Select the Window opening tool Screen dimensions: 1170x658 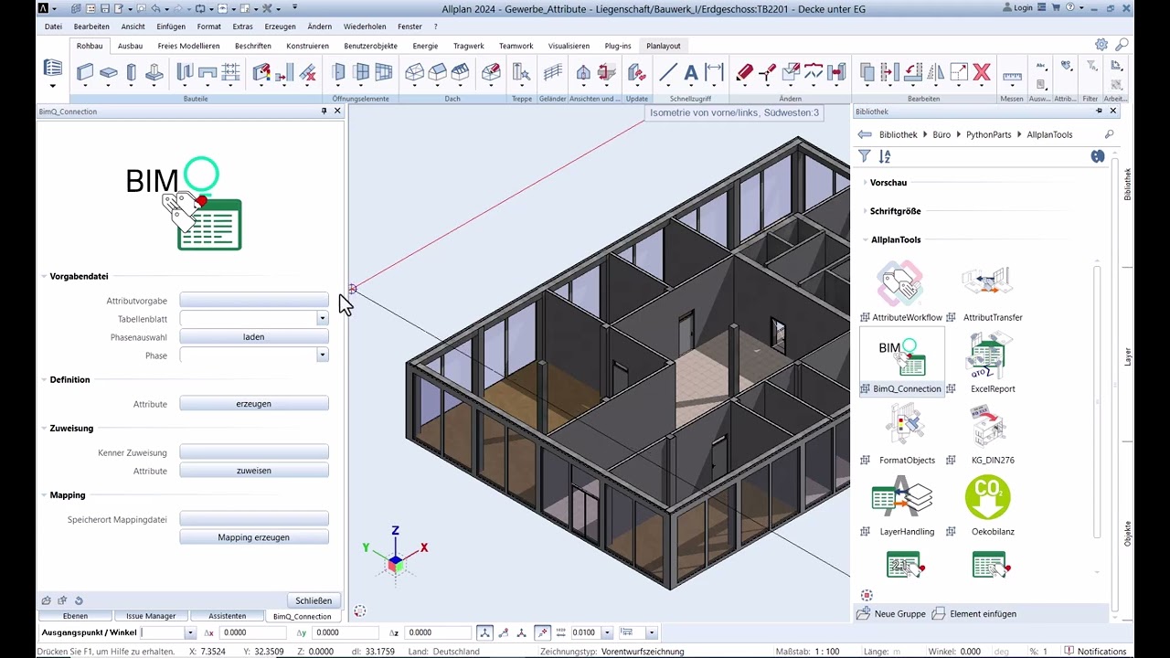point(361,72)
